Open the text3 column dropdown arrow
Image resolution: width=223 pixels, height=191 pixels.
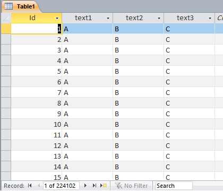210,18
